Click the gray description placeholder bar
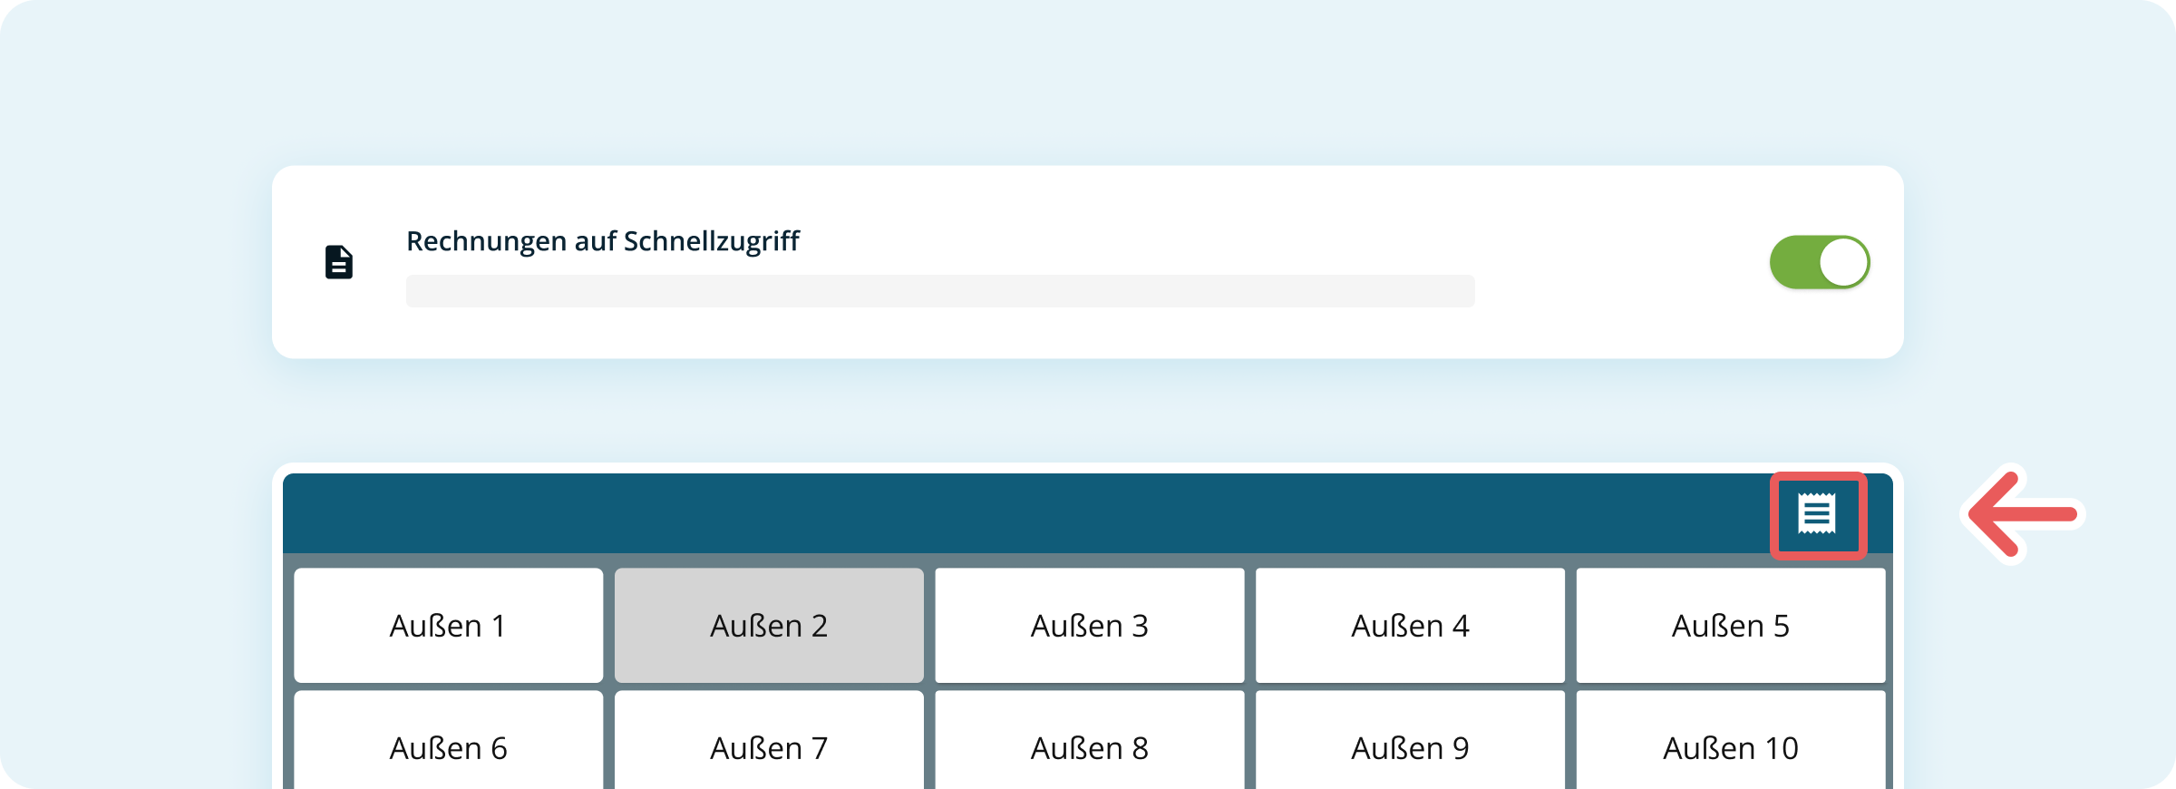2176x789 pixels. [939, 291]
